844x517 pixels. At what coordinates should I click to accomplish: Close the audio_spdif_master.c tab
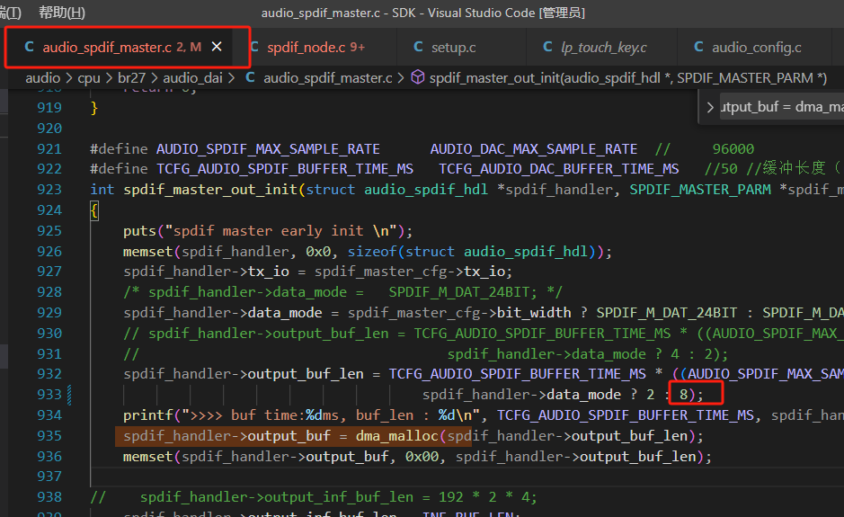217,47
